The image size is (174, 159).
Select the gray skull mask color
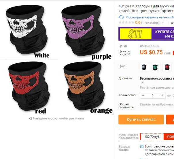[144, 67]
